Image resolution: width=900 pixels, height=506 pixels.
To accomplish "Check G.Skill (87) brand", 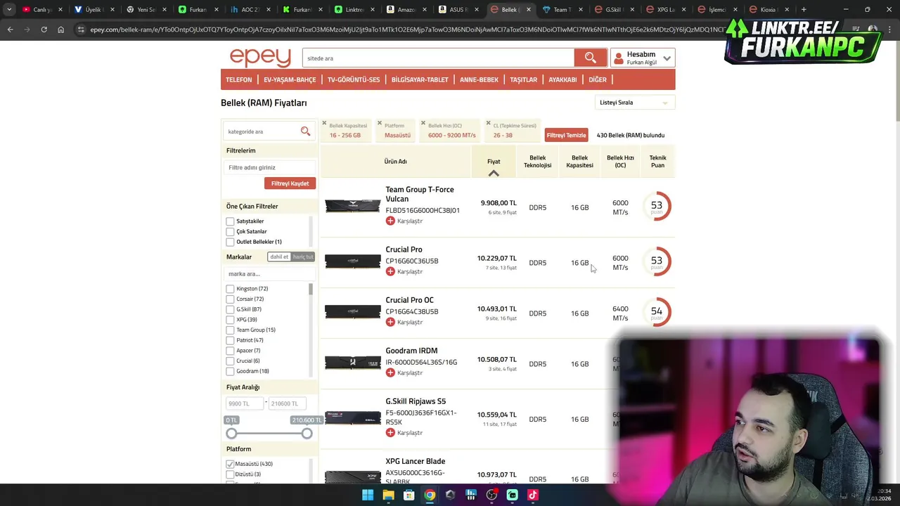I will [x=230, y=309].
